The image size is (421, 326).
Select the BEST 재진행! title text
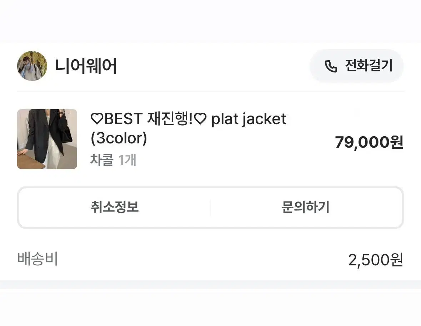(x=148, y=119)
